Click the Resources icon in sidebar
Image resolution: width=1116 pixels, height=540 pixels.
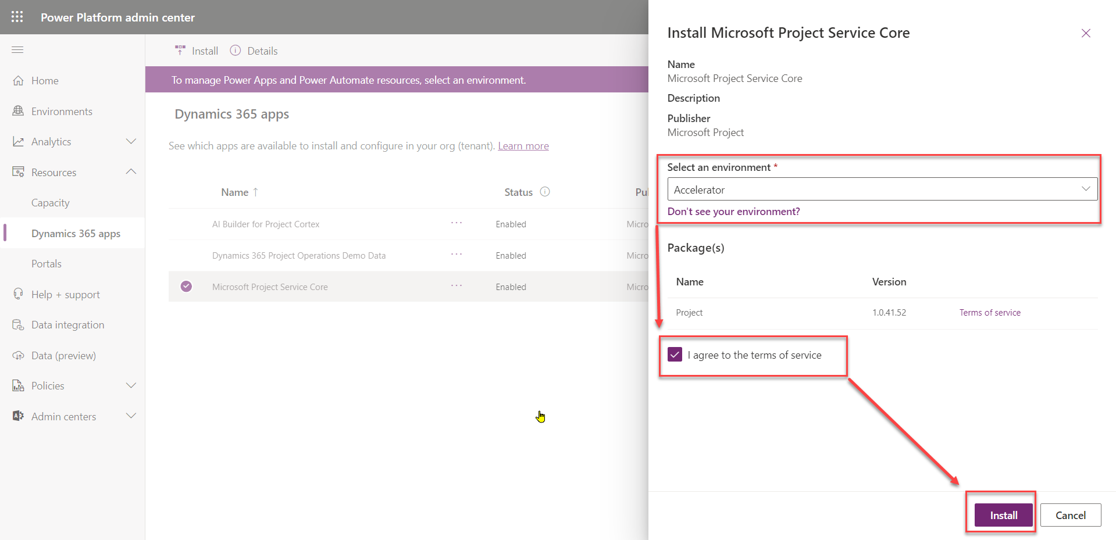tap(18, 172)
